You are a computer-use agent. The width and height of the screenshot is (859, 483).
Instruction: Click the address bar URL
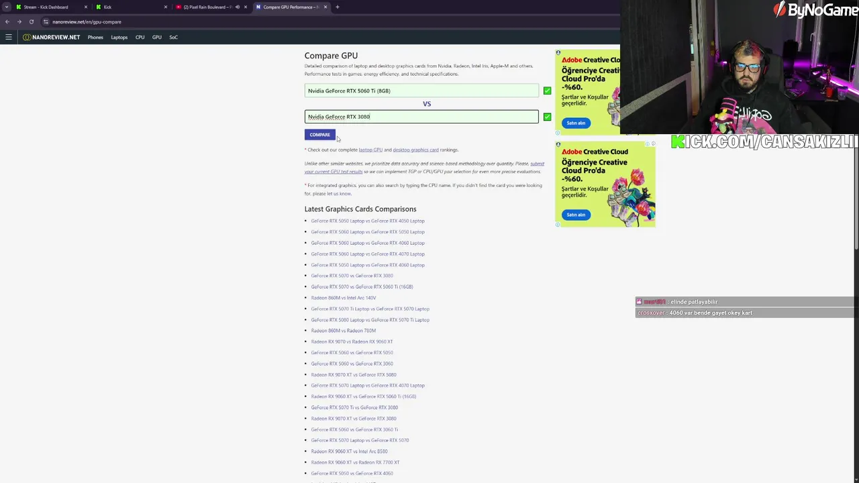point(87,21)
